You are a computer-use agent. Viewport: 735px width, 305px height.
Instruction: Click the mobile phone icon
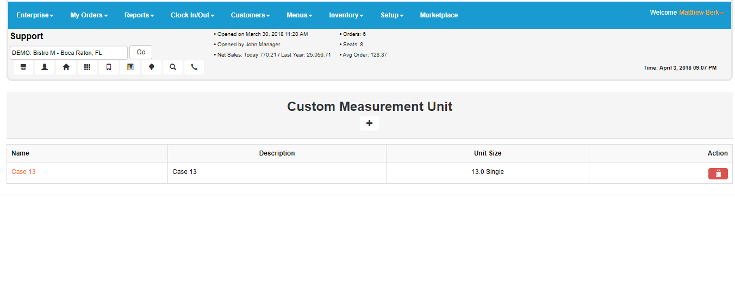[x=109, y=67]
